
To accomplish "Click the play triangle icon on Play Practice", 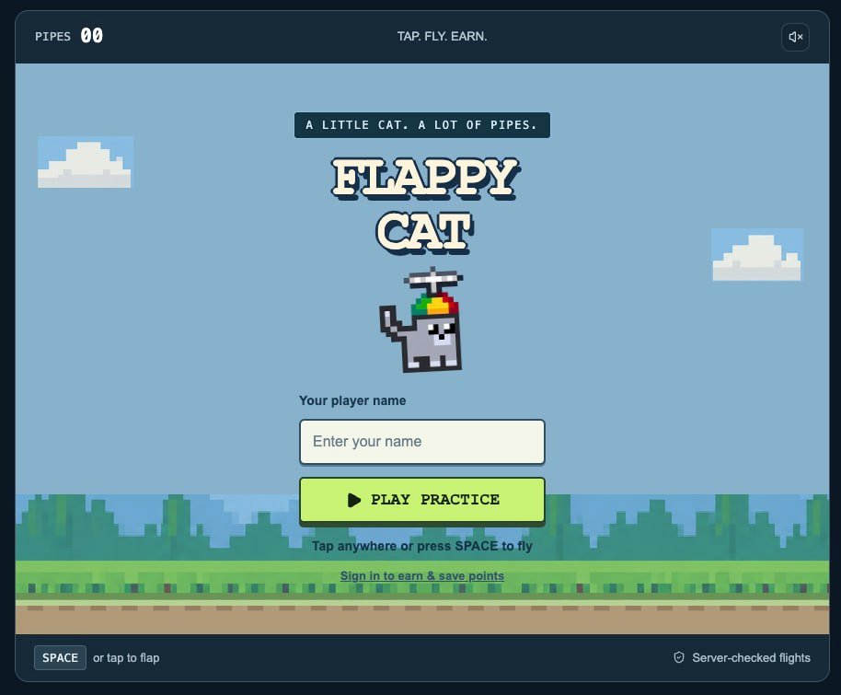I will click(x=354, y=500).
